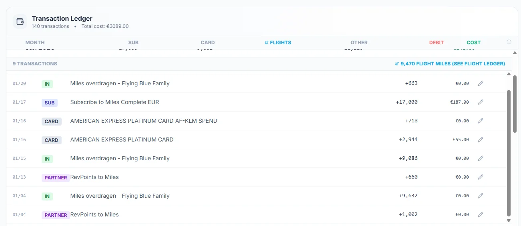Click the IN badge on the 01/20 row
Screen dimensions: 521x226
(47, 84)
